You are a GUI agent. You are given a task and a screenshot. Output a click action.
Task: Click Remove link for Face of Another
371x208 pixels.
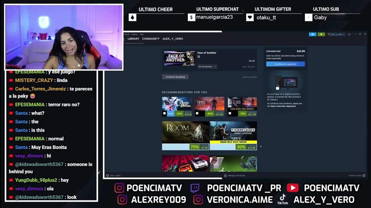coord(251,67)
